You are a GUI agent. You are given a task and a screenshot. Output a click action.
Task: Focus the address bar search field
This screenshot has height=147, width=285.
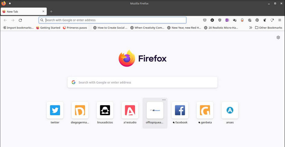click(113, 20)
